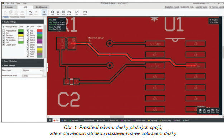Activate the Select pointer tool
224x138 pixels.
click(x=44, y=13)
